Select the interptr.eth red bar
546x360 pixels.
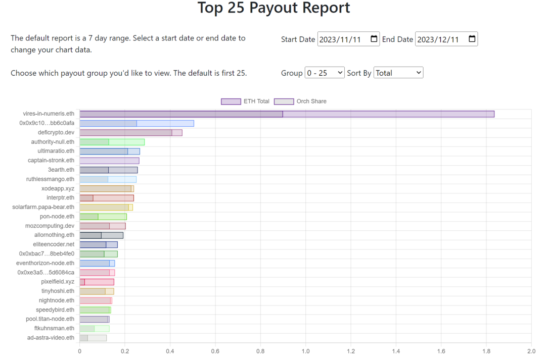[x=106, y=198]
